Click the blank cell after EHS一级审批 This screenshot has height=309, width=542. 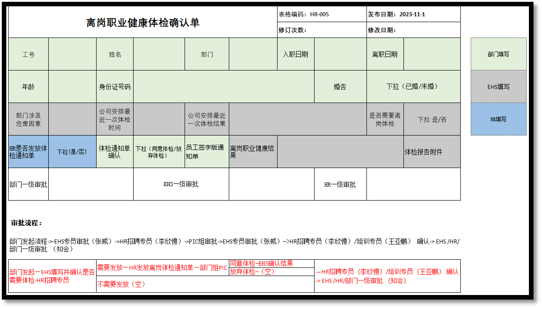(x=271, y=184)
